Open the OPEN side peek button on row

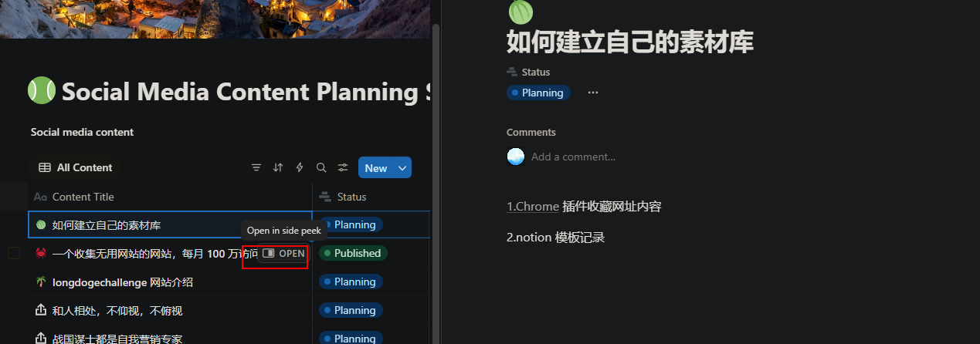point(283,253)
